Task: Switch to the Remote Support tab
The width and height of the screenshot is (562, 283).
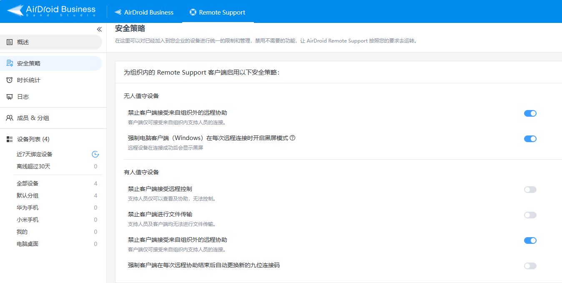Action: point(218,12)
